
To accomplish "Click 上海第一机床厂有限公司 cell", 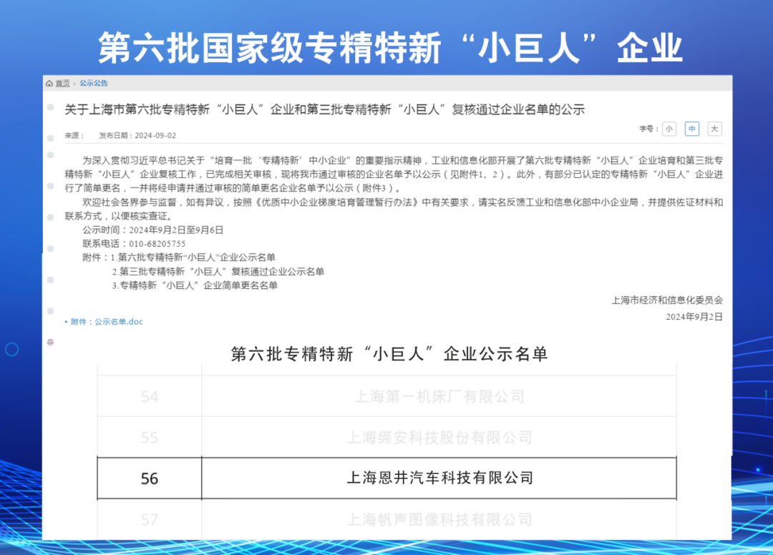I will [x=439, y=396].
